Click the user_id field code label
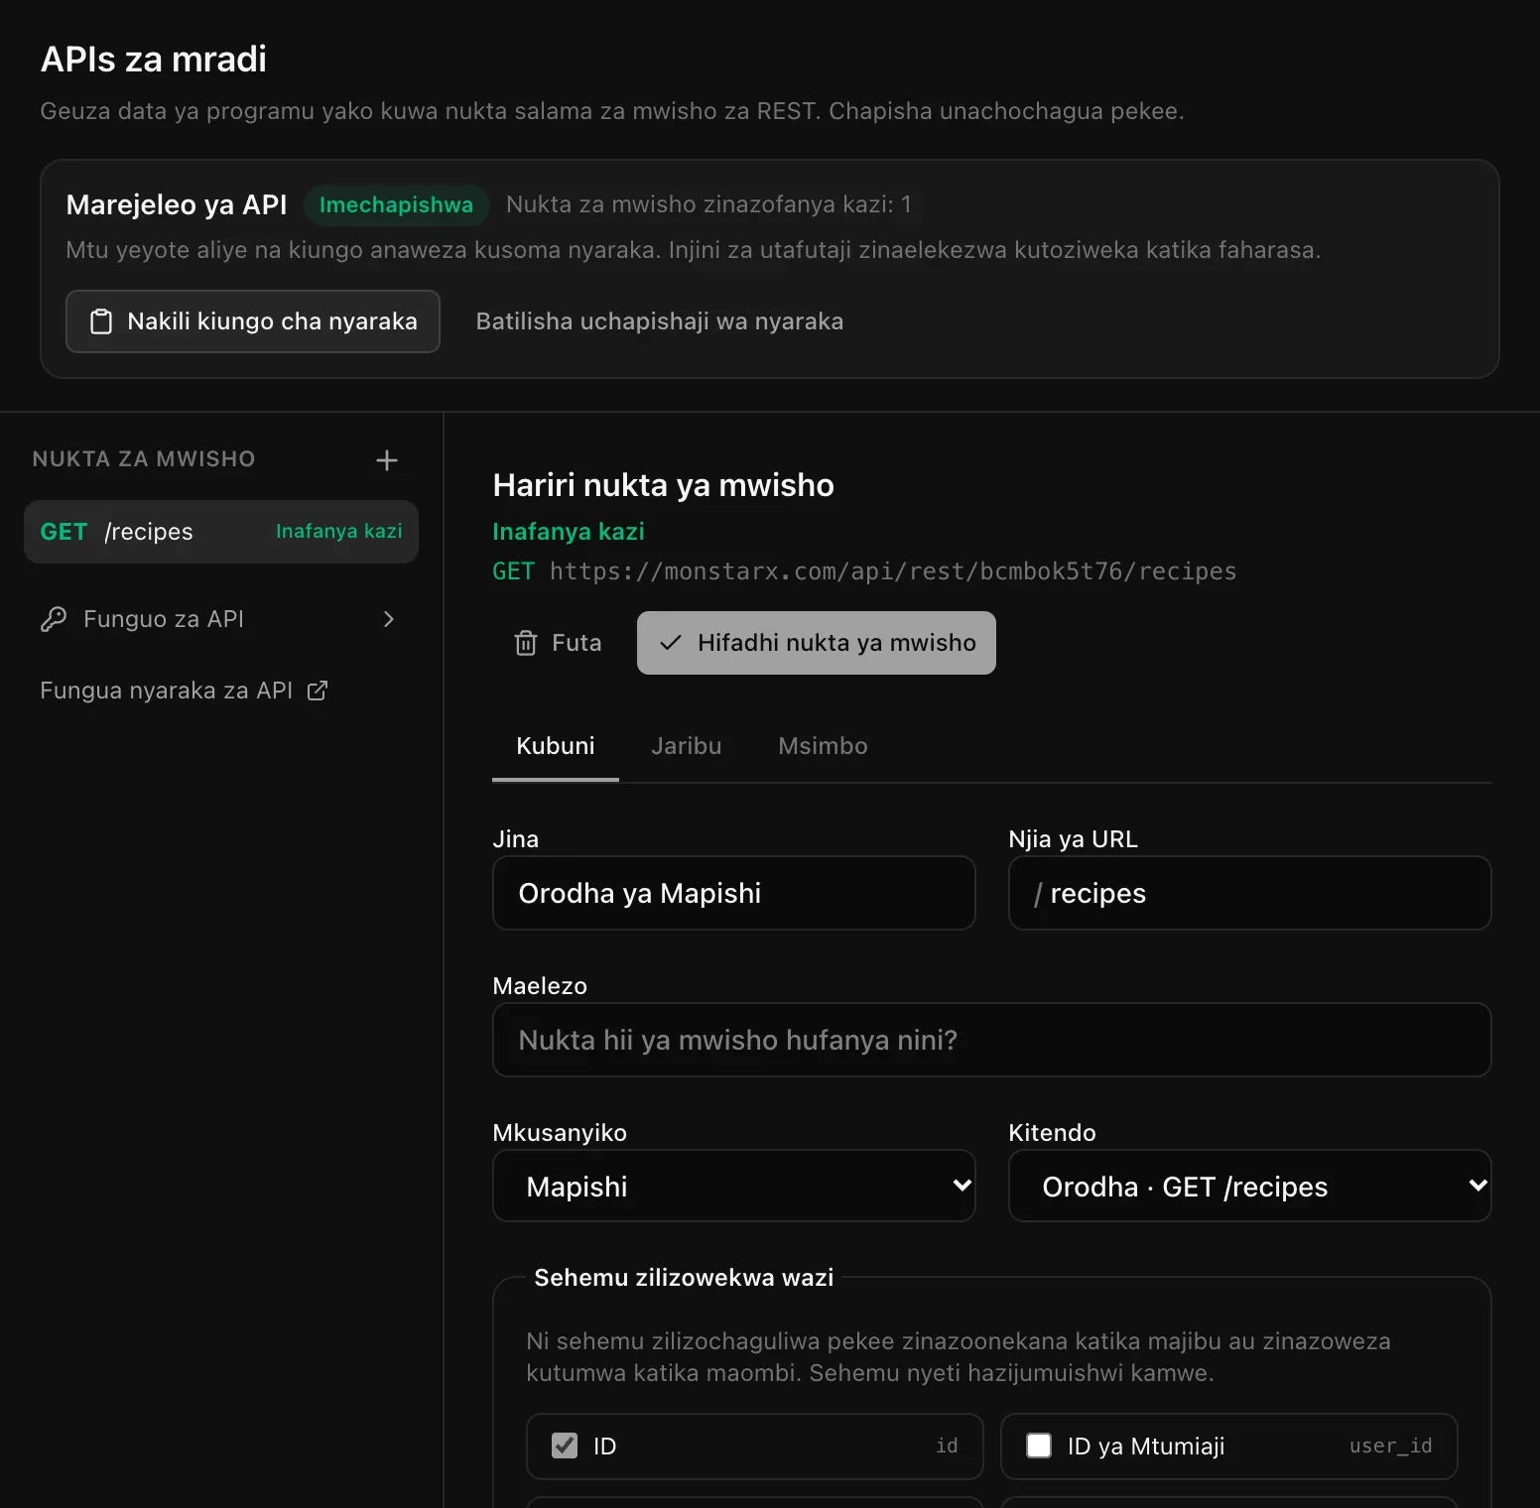 pos(1390,1446)
